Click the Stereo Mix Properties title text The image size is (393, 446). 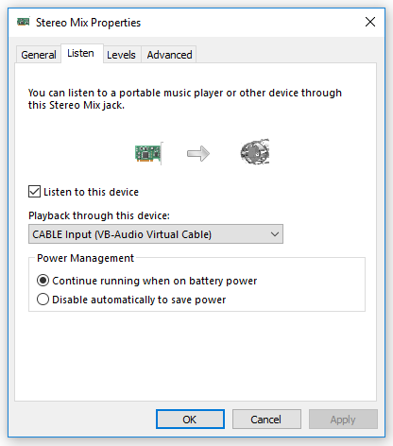pyautogui.click(x=88, y=23)
